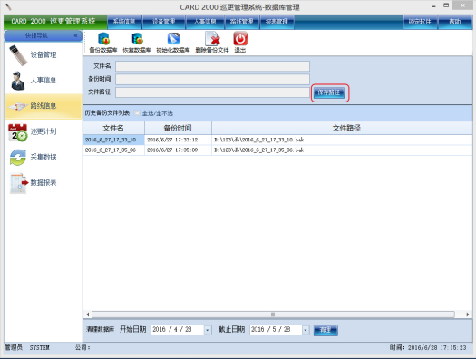
Task: Click the 锁定软件 menu button
Action: coord(420,22)
